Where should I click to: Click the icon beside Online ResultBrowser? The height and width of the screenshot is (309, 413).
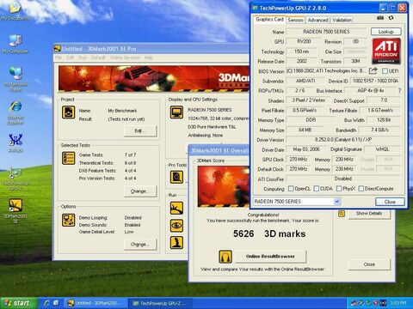(x=225, y=257)
